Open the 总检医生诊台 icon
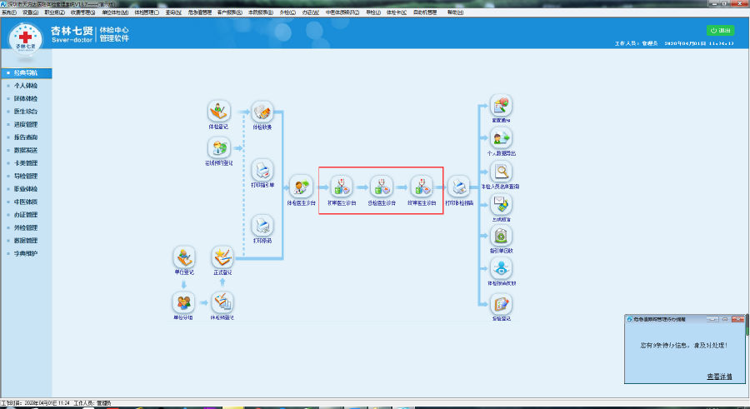Screen dimensions: 750x409 [381, 187]
